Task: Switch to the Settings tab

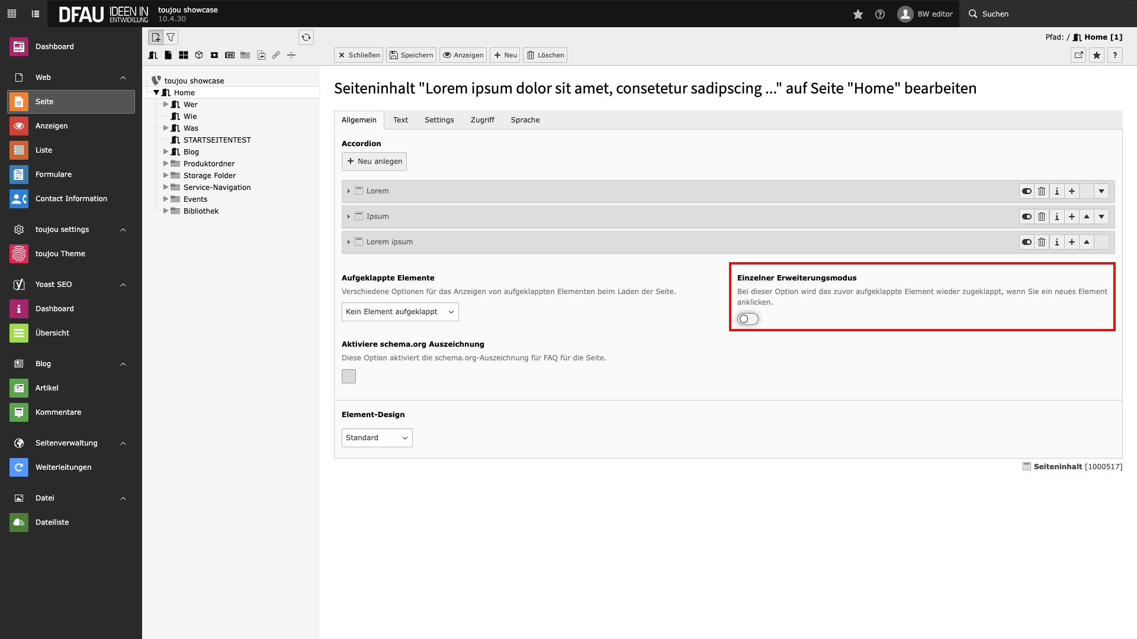Action: (439, 120)
